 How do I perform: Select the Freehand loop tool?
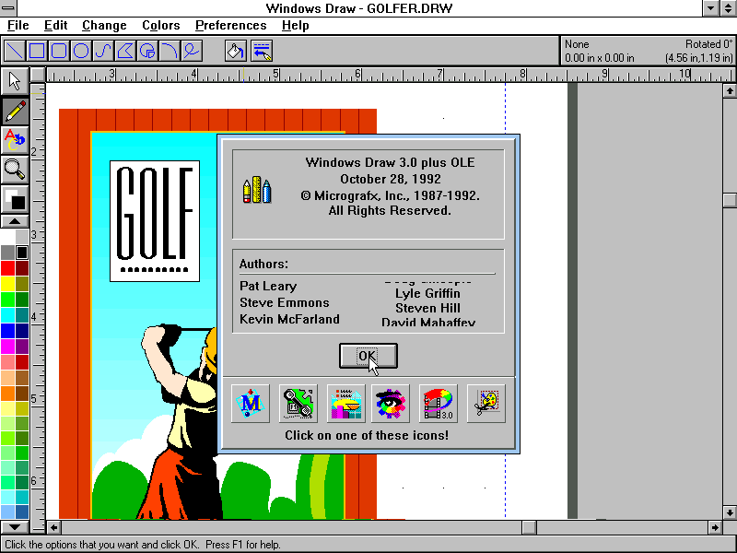192,51
